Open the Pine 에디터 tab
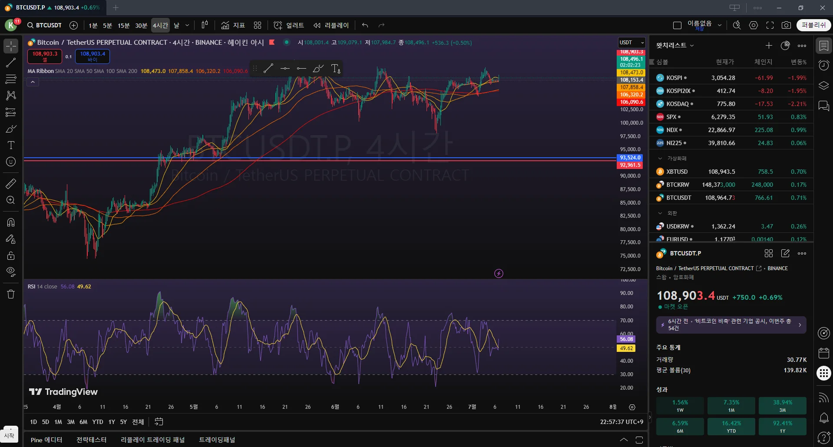This screenshot has width=833, height=447. pyautogui.click(x=46, y=440)
